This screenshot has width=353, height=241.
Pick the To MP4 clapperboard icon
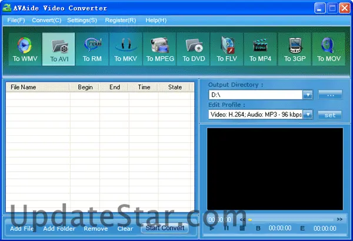(260, 49)
